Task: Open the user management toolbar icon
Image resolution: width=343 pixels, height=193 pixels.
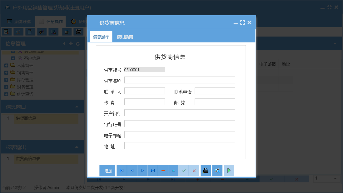Action: click(x=42, y=32)
